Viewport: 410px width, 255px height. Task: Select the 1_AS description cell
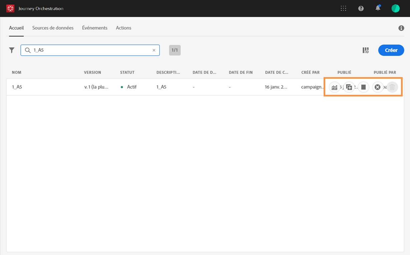[x=161, y=87]
